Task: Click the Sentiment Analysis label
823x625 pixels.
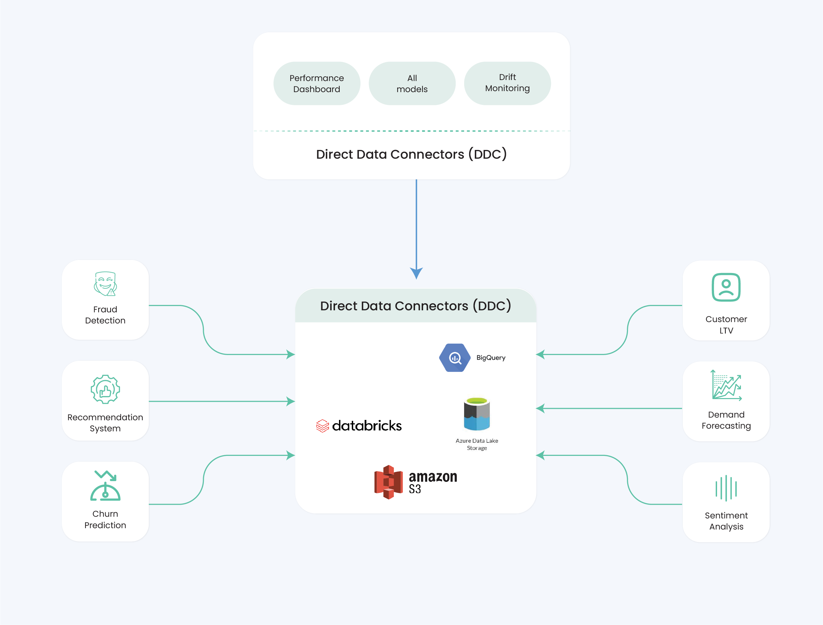Action: pos(726,521)
